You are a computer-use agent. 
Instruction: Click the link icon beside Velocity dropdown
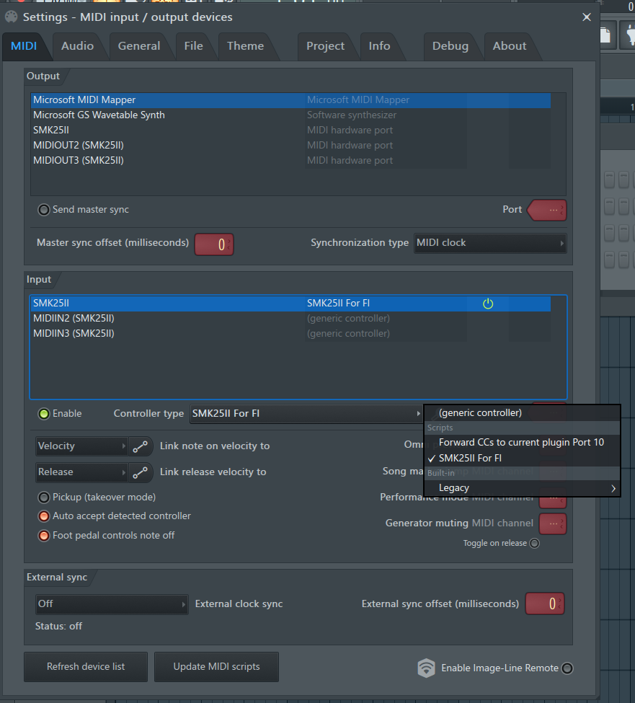point(141,446)
